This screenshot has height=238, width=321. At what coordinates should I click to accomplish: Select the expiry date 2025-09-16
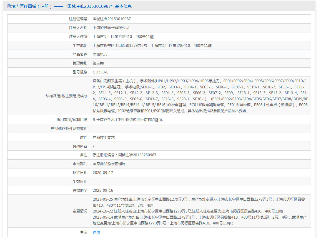[103, 190]
